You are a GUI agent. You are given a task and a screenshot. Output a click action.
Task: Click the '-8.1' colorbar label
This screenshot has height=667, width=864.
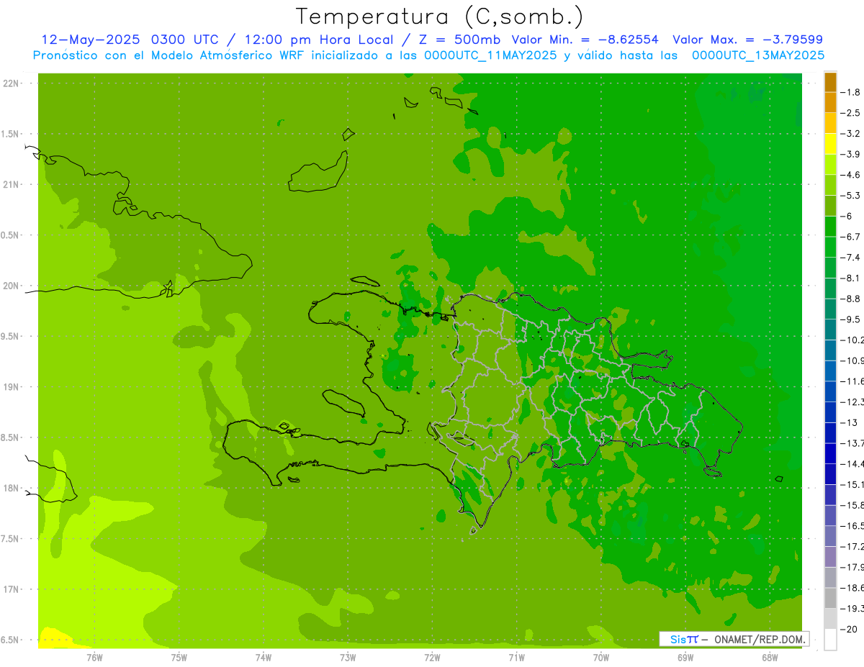pyautogui.click(x=850, y=278)
